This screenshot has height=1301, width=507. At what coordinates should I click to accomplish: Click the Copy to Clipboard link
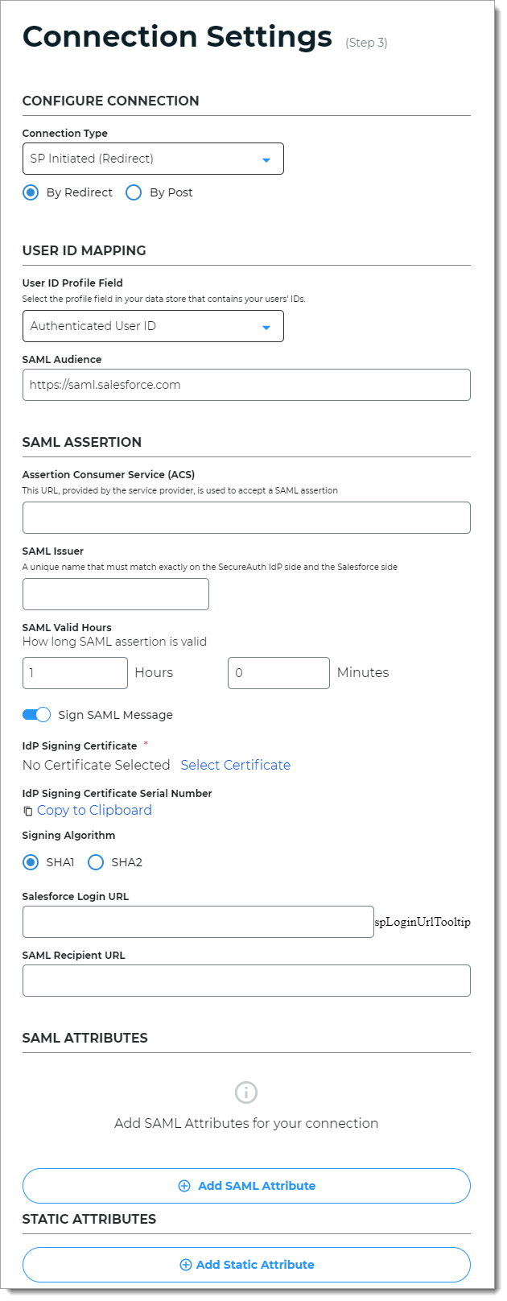point(94,810)
